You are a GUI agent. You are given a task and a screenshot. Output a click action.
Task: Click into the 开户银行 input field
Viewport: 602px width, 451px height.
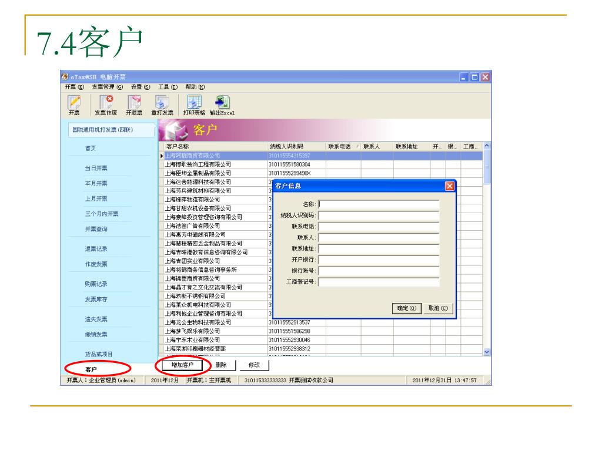379,260
